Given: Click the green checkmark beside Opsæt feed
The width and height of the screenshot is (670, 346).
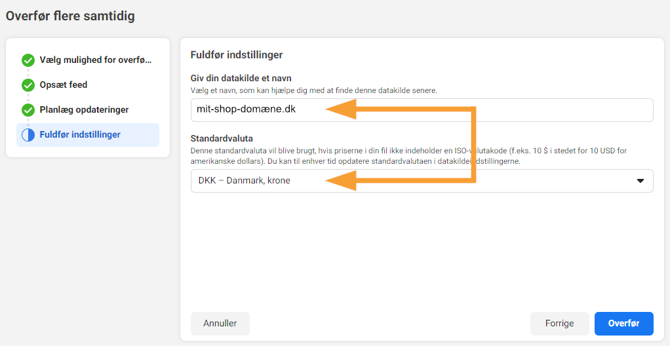Looking at the screenshot, I should (x=28, y=85).
